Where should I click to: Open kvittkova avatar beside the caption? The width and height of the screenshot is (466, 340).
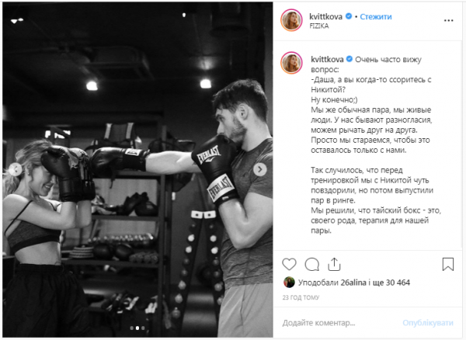tap(291, 63)
